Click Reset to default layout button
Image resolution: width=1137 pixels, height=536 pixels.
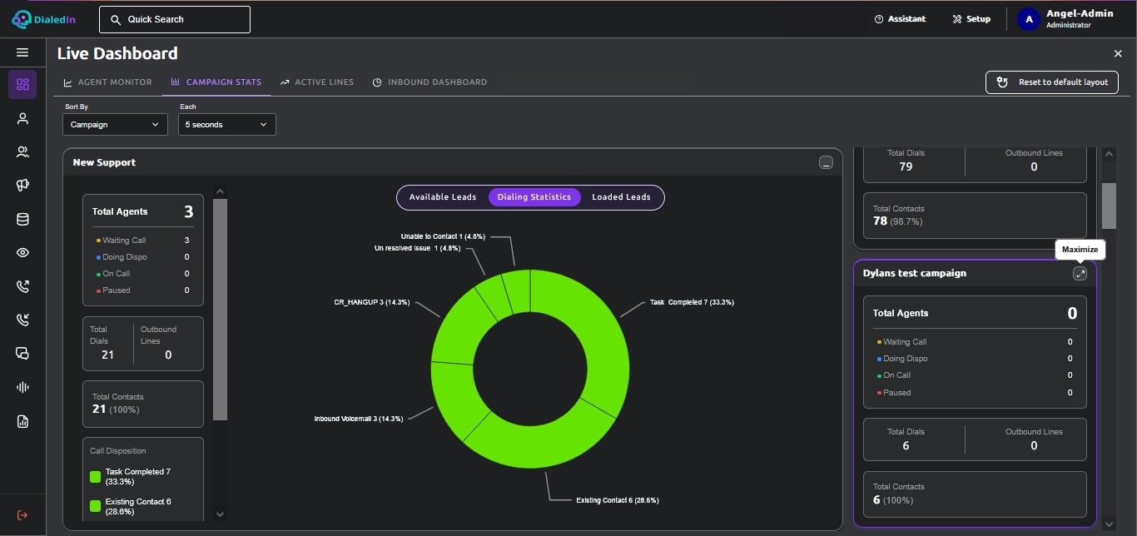pos(1052,82)
